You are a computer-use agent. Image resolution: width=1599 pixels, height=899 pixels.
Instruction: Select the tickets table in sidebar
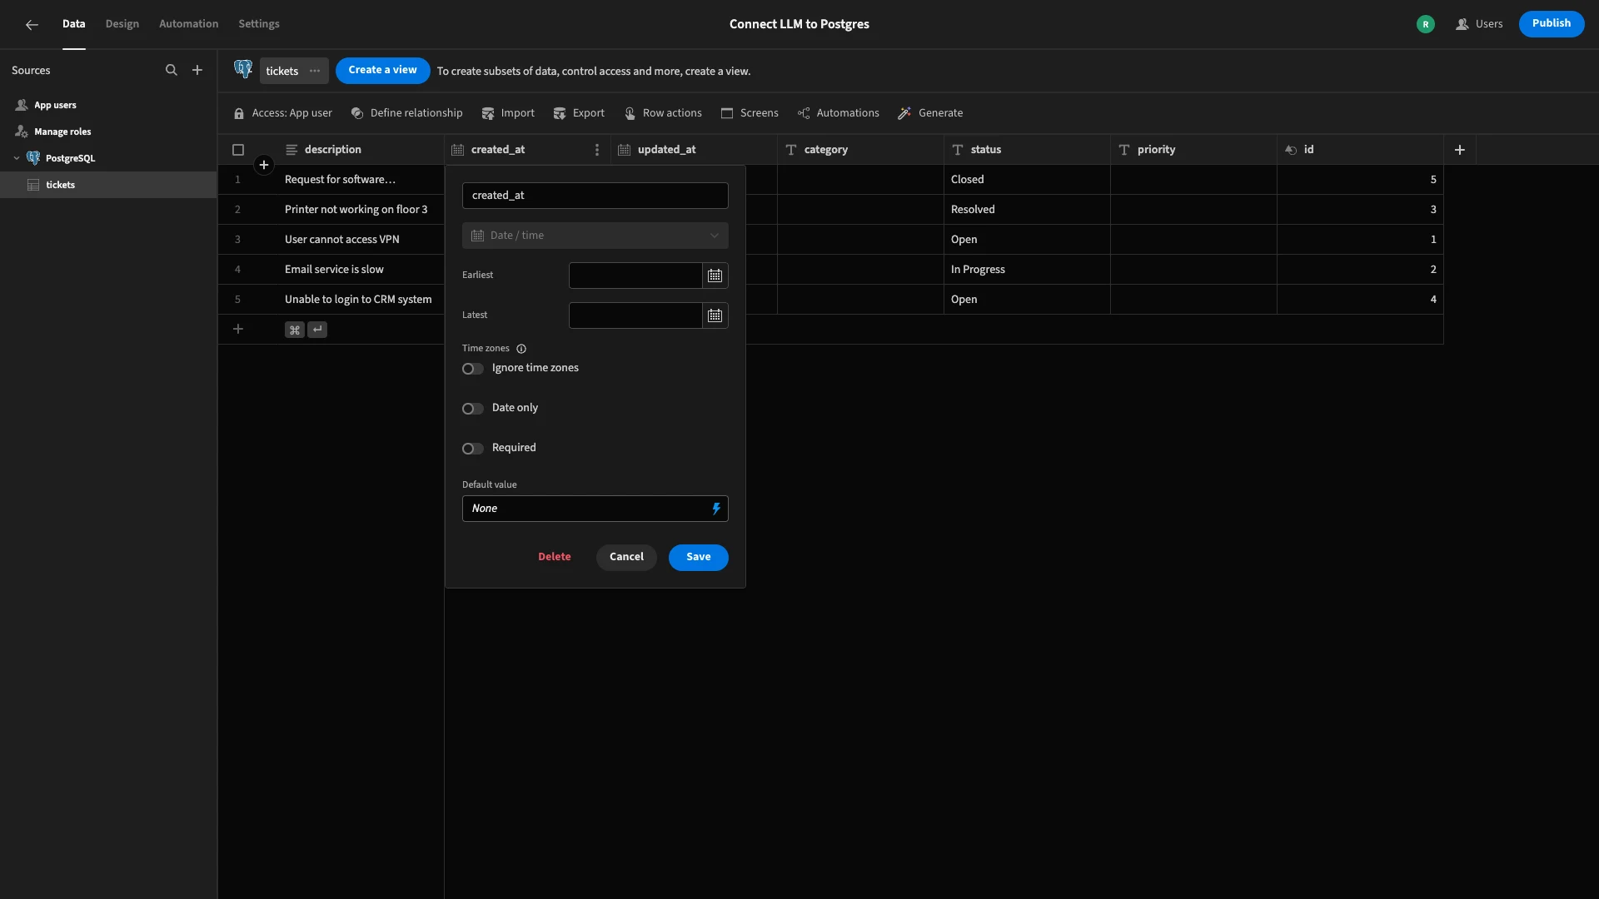[108, 185]
